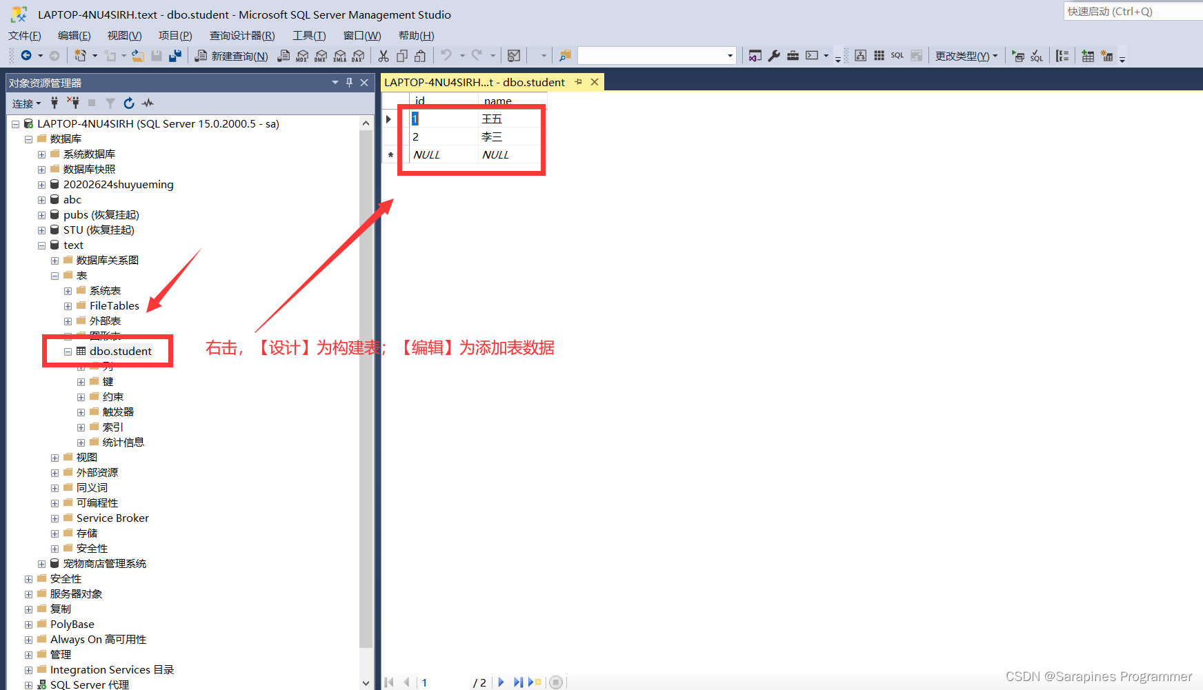Toggle the pin on the dbo.student tab
This screenshot has height=690, width=1203.
coord(578,82)
